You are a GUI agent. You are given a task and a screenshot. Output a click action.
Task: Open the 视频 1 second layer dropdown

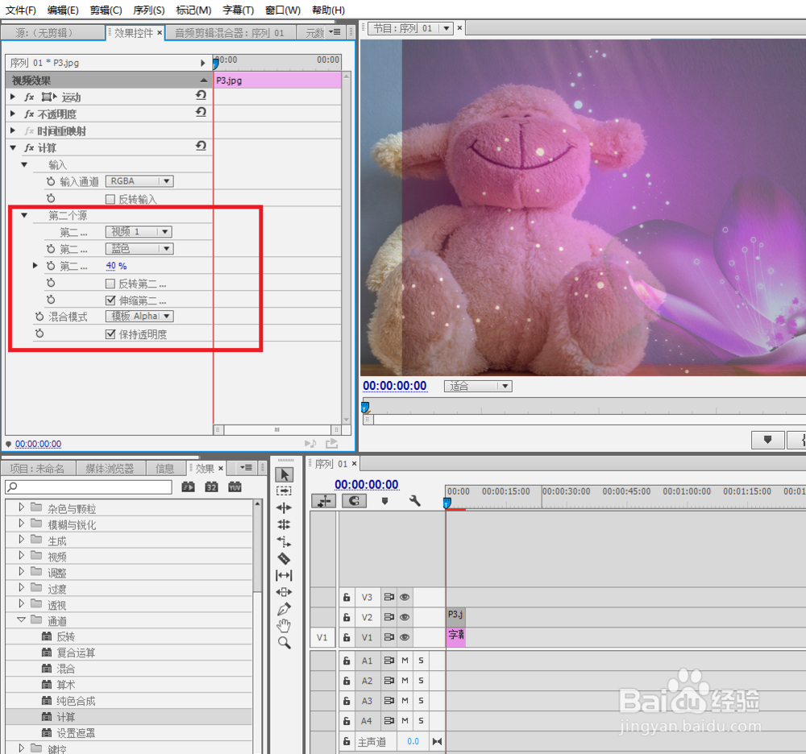pos(139,232)
